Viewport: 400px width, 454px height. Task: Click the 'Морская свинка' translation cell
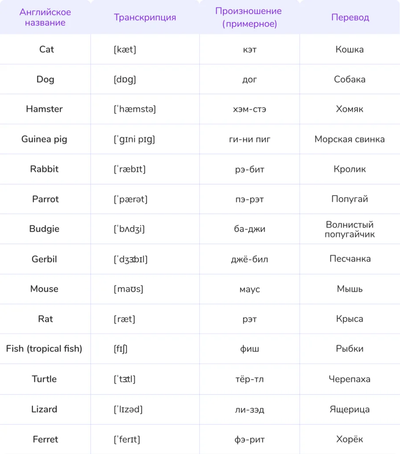[350, 139]
